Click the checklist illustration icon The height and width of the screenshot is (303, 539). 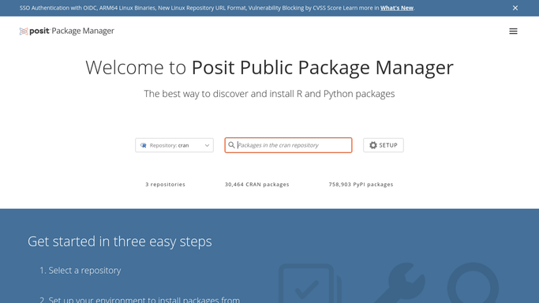point(309,283)
